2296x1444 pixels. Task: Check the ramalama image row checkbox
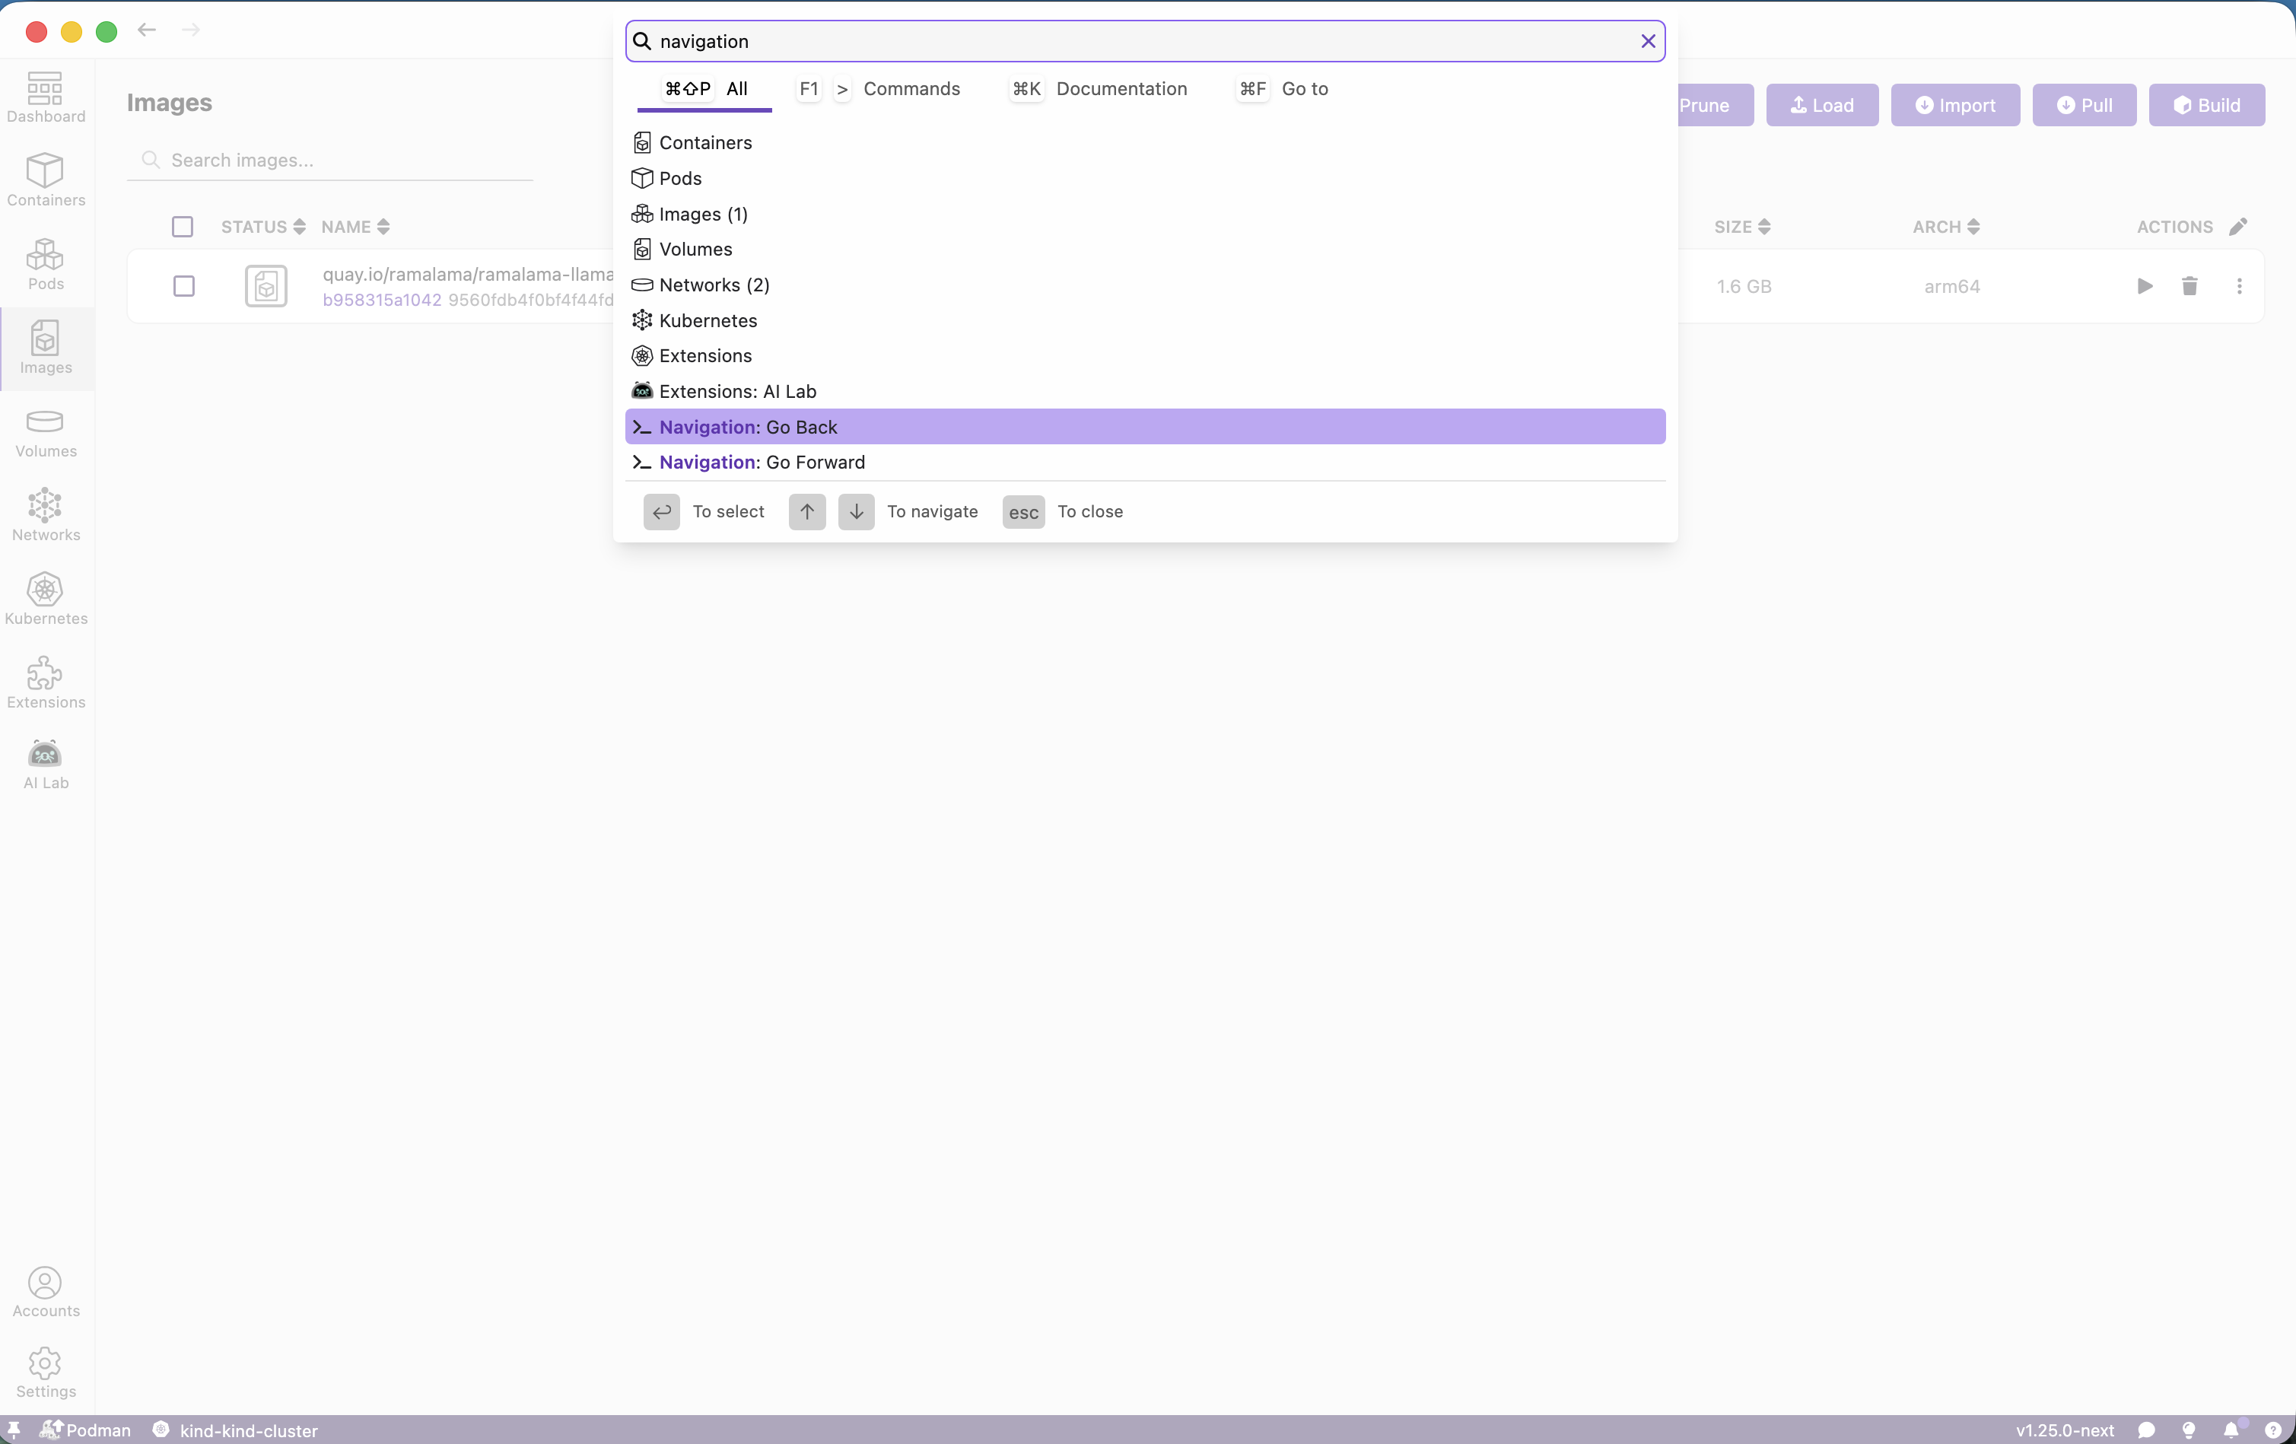(x=184, y=286)
